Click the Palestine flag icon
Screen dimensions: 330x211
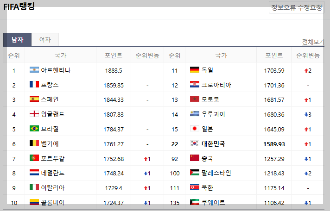[x=195, y=173]
